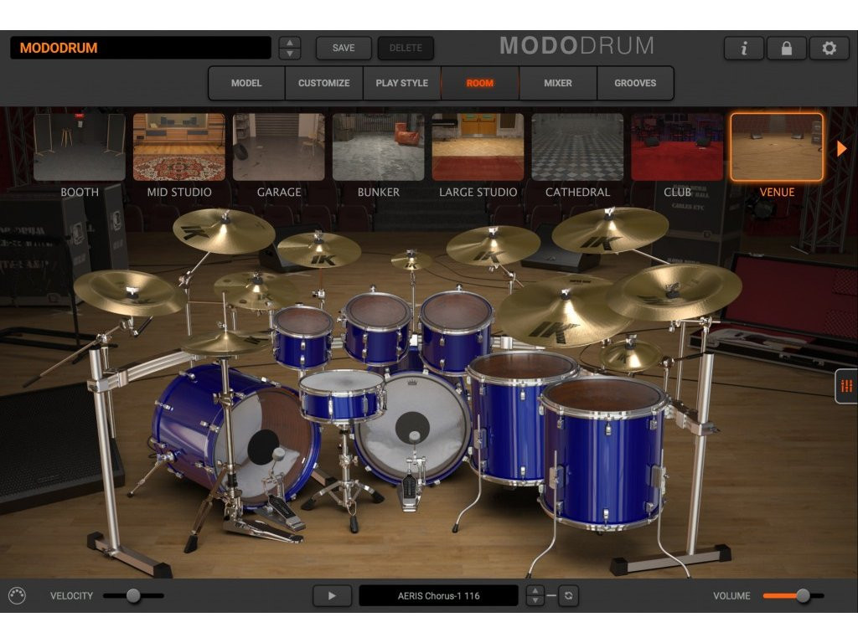The width and height of the screenshot is (858, 643).
Task: Open the GROOVES section
Action: click(636, 83)
